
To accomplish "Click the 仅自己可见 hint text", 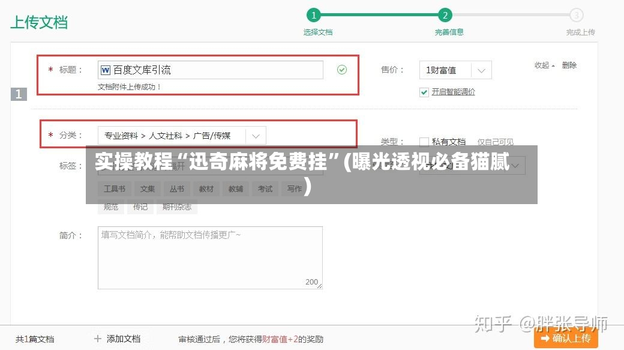I will pyautogui.click(x=496, y=142).
